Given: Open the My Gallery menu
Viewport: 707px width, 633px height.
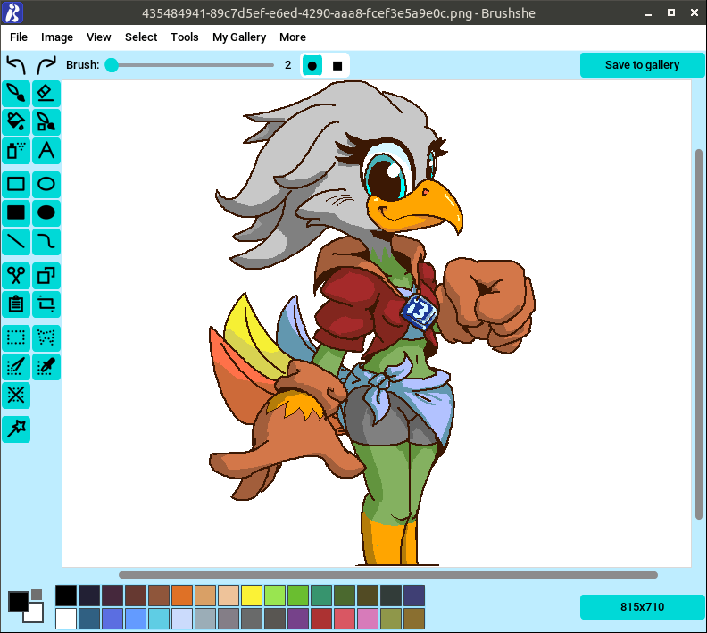Looking at the screenshot, I should click(239, 37).
